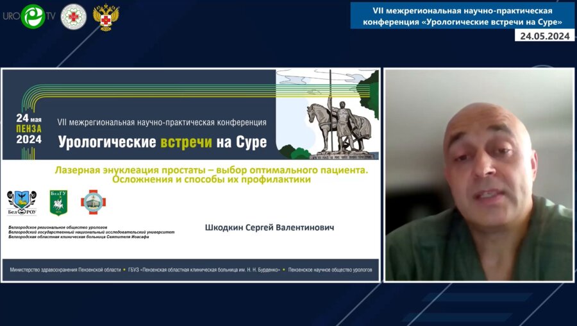Click the 'Урологические встречи на Суре' heading
577x326 pixels.
(x=162, y=142)
